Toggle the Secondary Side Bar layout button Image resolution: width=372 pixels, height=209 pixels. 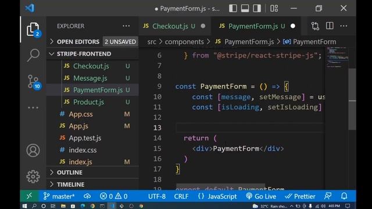[x=257, y=8]
